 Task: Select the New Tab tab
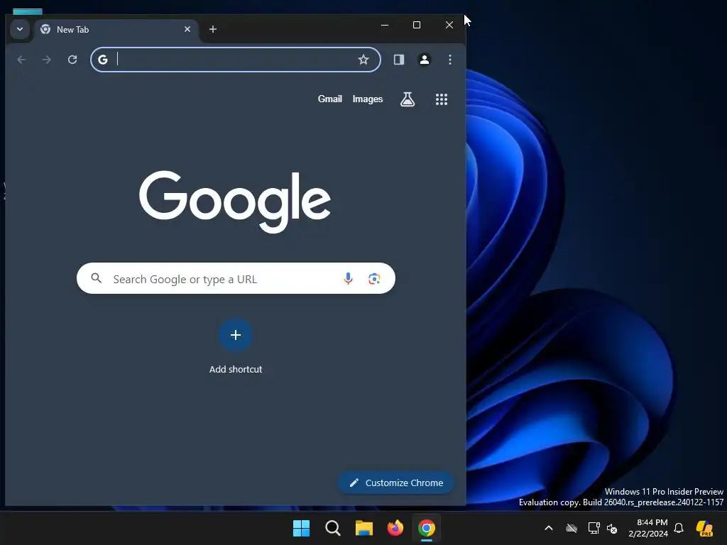[116, 30]
